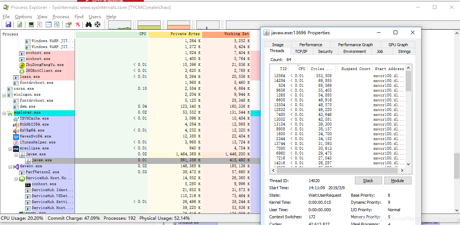Click the DLL/handles lower pane view icon
Image resolution: width=460 pixels, height=225 pixels.
pyautogui.click(x=57, y=25)
